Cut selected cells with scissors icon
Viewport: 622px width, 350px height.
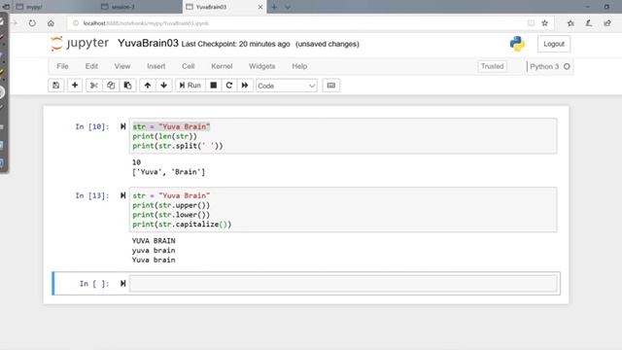click(94, 86)
